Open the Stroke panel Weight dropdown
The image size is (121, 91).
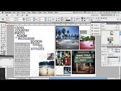click(112, 49)
